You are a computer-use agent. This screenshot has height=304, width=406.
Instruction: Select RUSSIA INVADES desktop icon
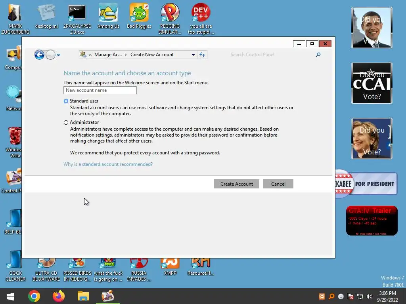point(139,270)
